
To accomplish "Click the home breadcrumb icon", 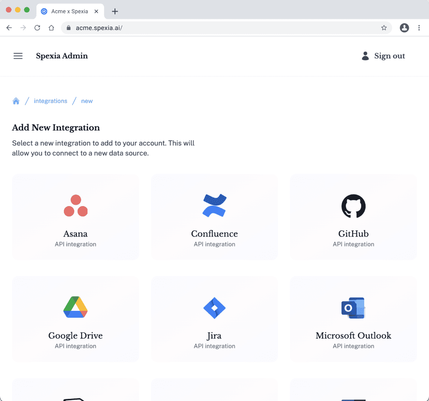I will click(x=16, y=101).
